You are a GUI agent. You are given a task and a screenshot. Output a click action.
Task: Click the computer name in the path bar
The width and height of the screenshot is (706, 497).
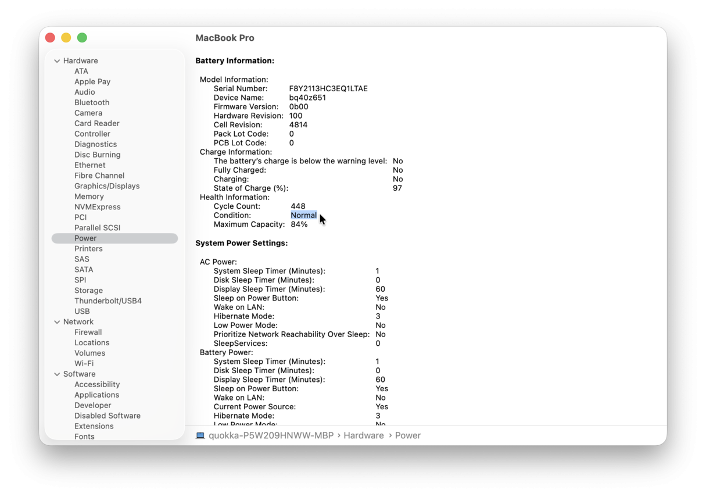coord(271,435)
